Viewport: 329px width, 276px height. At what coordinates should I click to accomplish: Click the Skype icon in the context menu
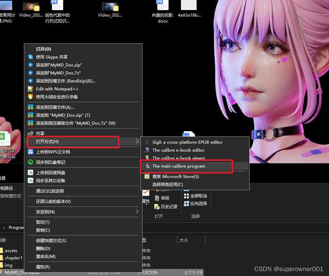[31, 57]
